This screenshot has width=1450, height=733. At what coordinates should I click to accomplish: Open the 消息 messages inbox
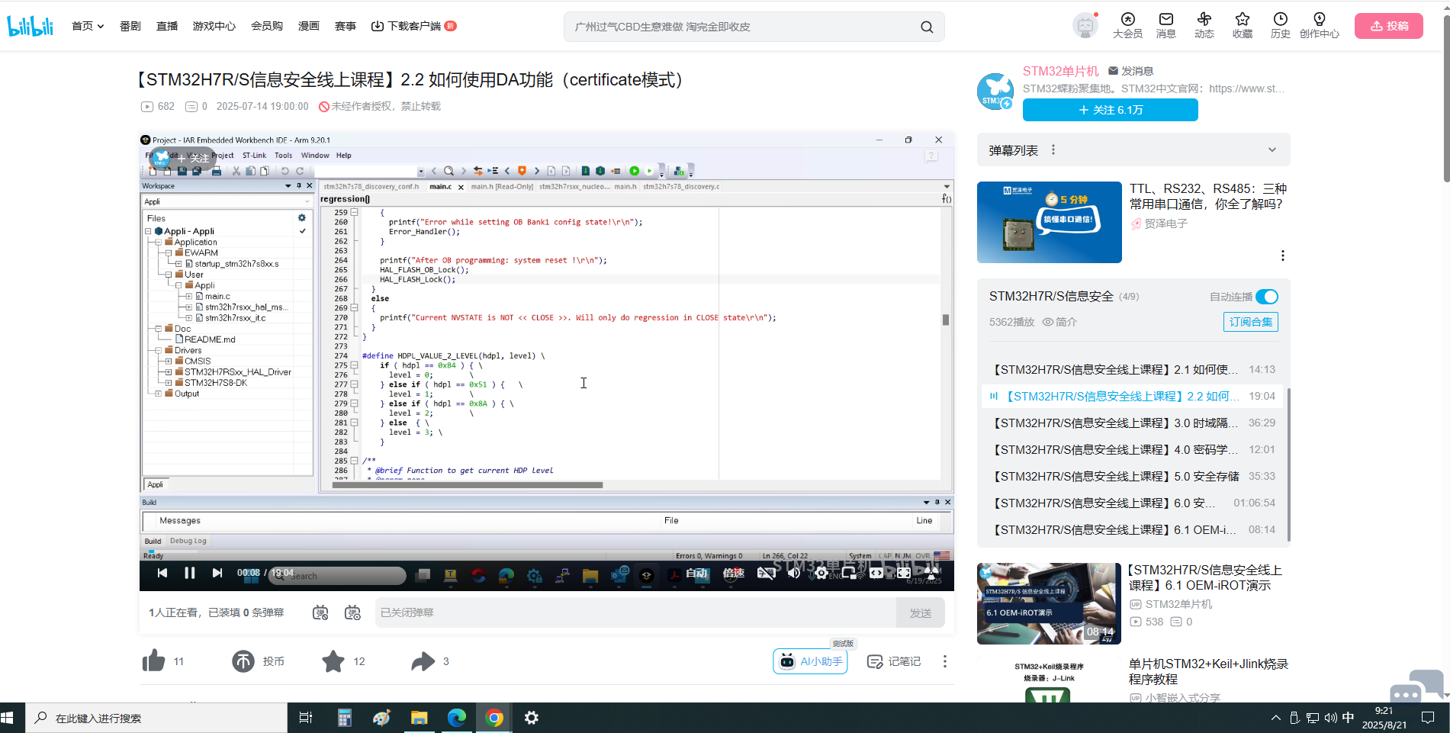[1165, 26]
